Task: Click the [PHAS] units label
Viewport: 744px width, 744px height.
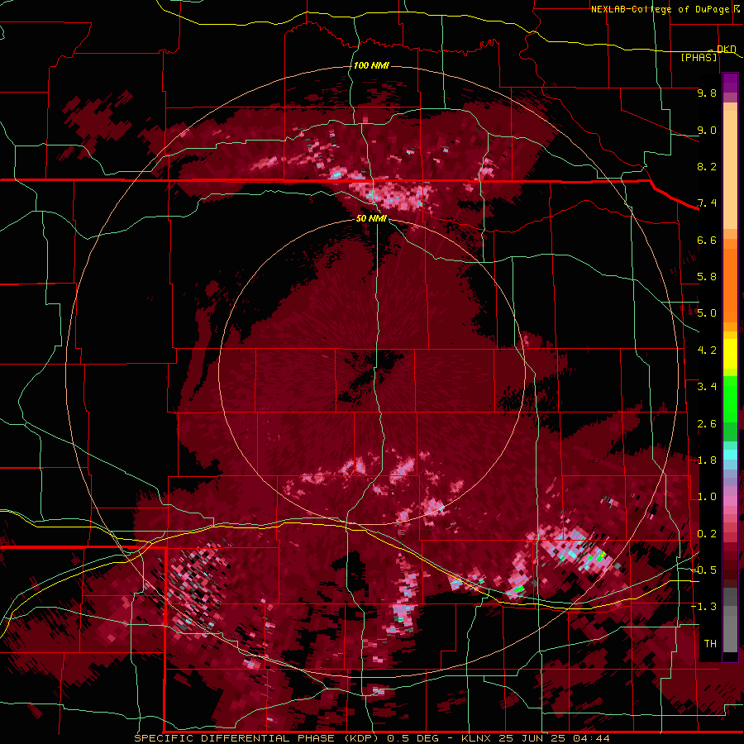Action: point(699,58)
